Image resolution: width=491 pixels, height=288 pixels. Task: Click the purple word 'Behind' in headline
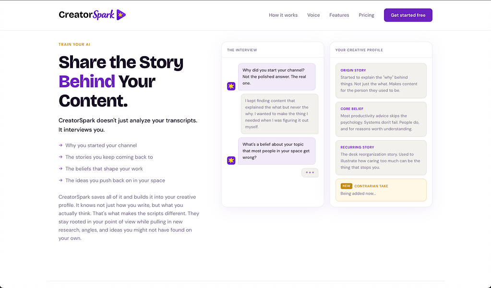pos(87,82)
